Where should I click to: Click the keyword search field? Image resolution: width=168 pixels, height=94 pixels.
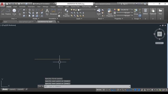(106, 4)
